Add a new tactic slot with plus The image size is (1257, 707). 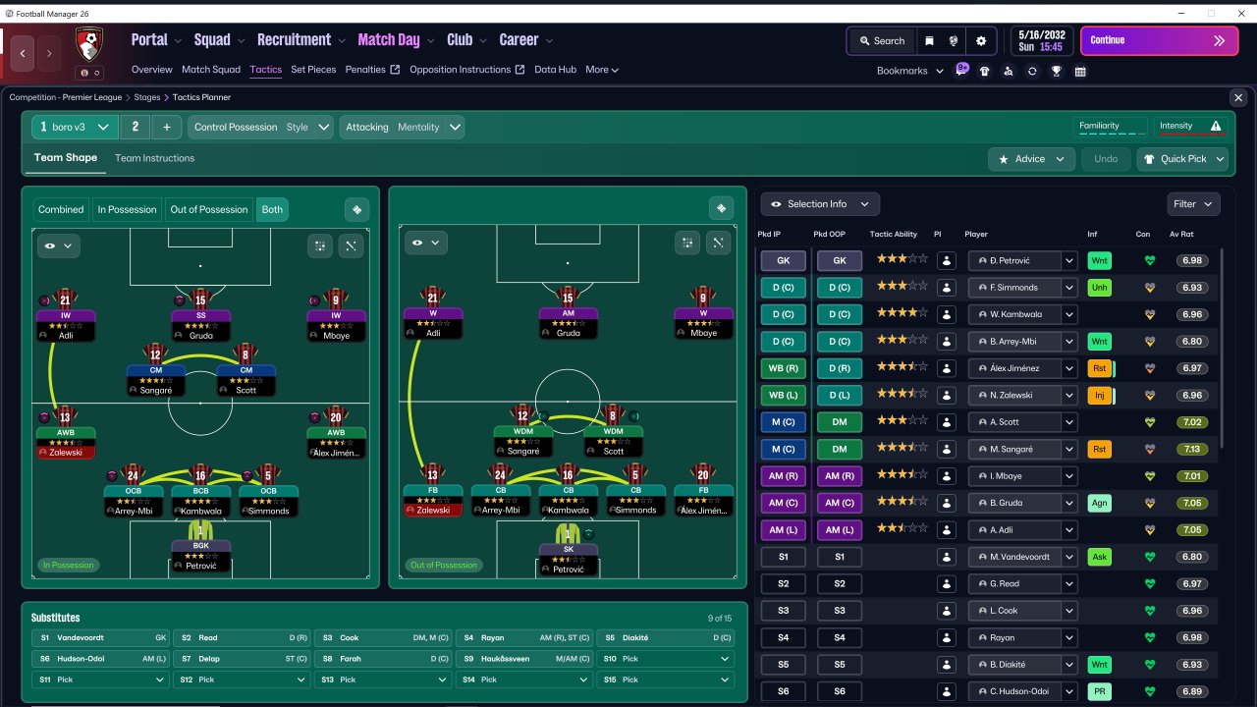pyautogui.click(x=167, y=127)
